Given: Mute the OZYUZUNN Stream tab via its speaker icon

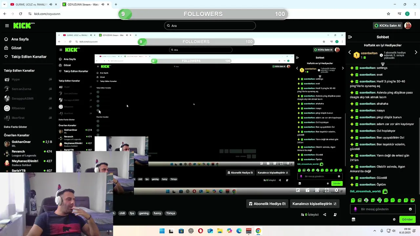Looking at the screenshot, I should pyautogui.click(x=103, y=4).
